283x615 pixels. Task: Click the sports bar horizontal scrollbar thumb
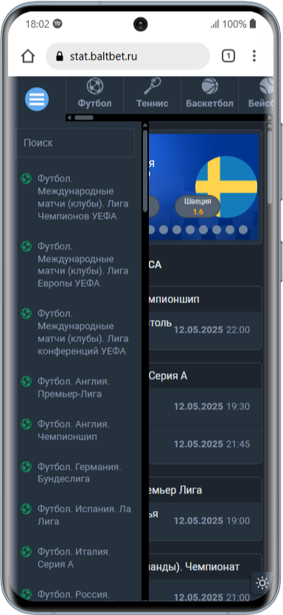pos(84,118)
